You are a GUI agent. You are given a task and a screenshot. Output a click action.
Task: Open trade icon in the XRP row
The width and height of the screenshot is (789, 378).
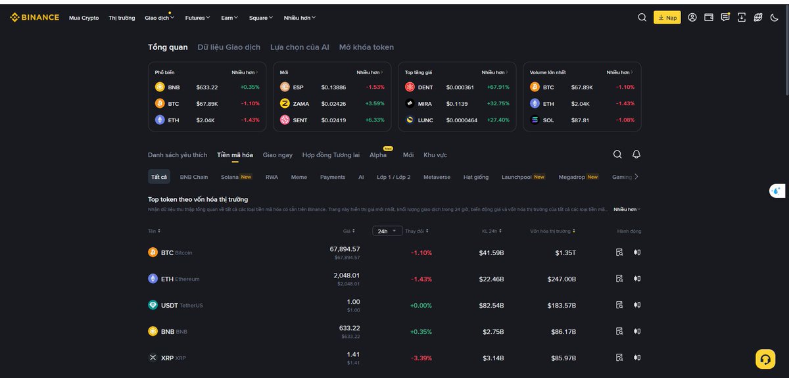(637, 358)
